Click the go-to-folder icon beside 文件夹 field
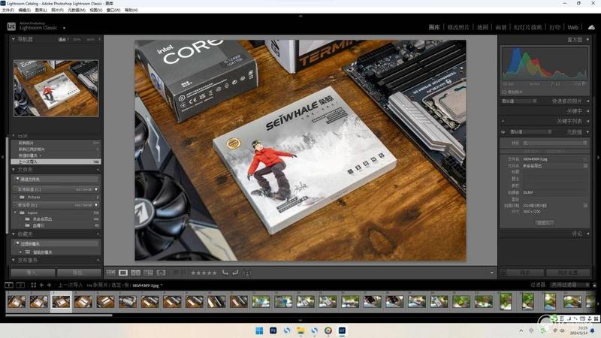601x338 pixels. pyautogui.click(x=585, y=165)
